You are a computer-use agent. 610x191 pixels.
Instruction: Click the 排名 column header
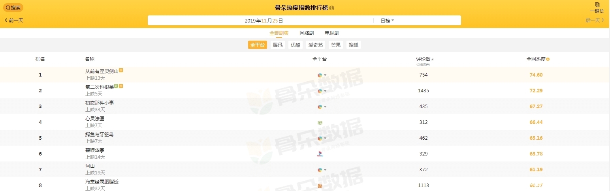click(40, 59)
